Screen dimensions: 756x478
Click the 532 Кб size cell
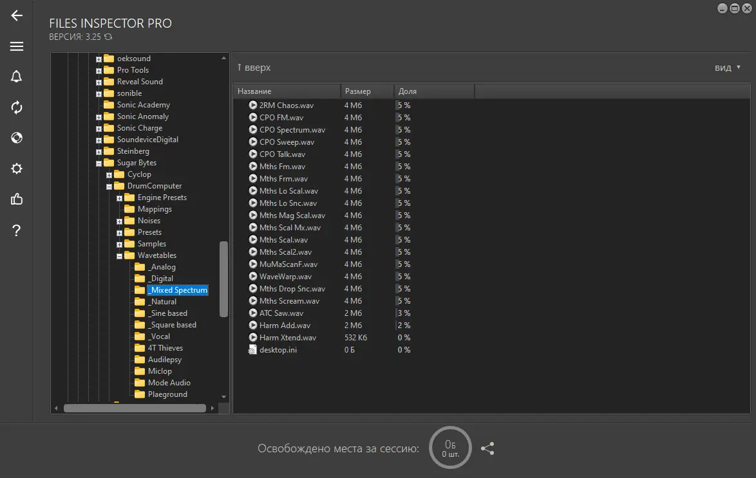click(x=356, y=338)
